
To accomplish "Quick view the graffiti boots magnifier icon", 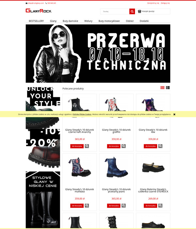I will [x=124, y=146].
